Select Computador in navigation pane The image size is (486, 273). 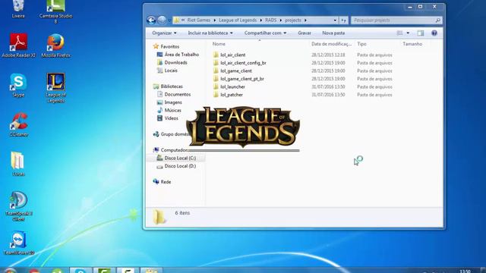170,150
